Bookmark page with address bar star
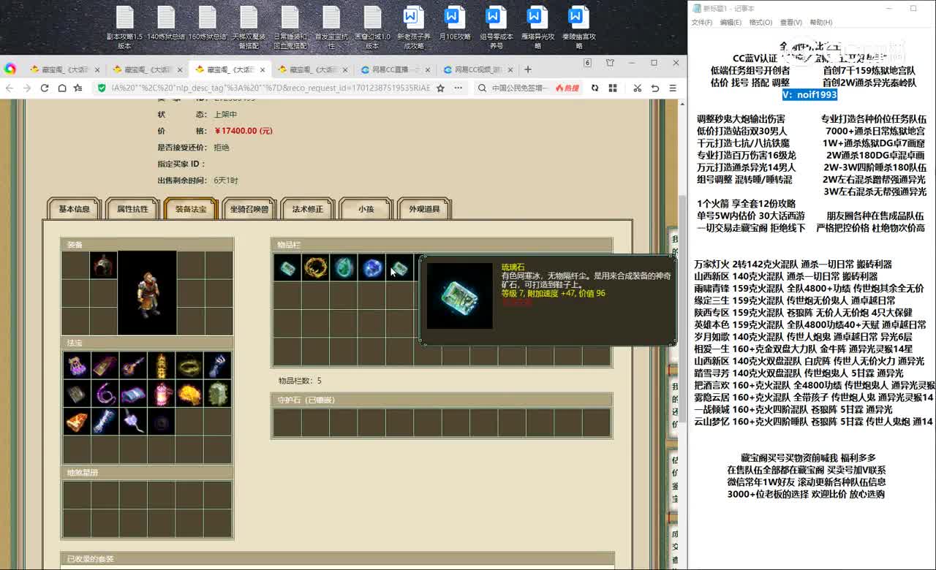This screenshot has height=570, width=936. 440,88
